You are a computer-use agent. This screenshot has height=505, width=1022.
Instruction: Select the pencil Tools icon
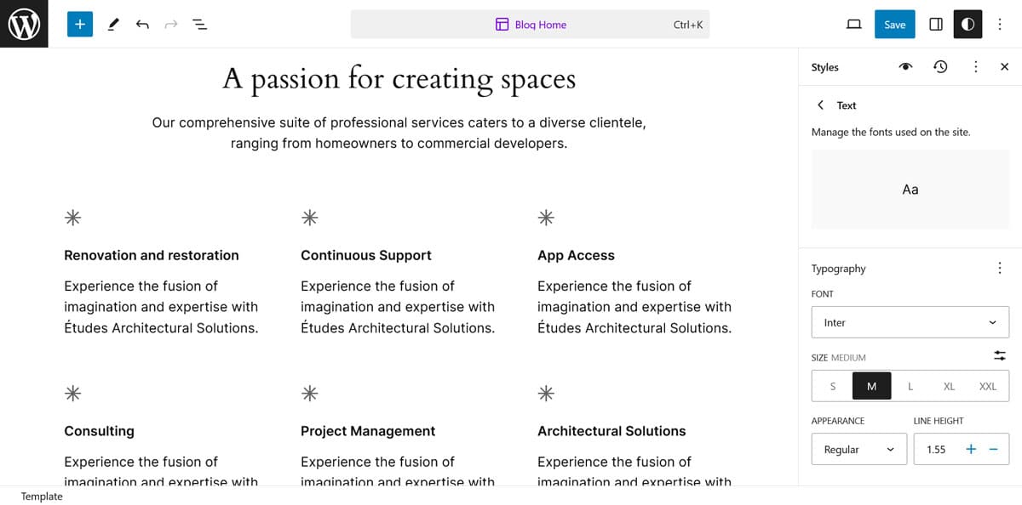tap(113, 25)
